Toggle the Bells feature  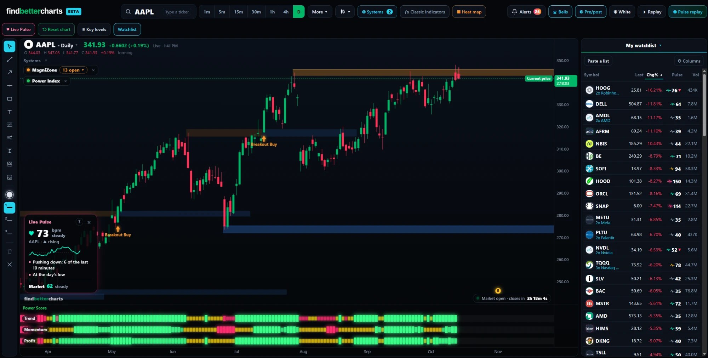click(560, 12)
